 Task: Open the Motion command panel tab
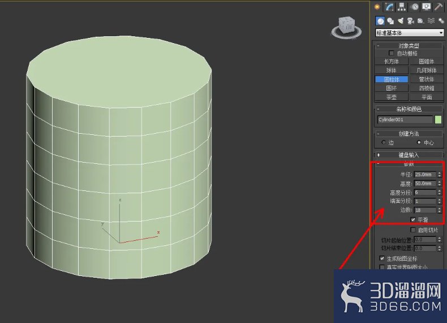pos(415,7)
